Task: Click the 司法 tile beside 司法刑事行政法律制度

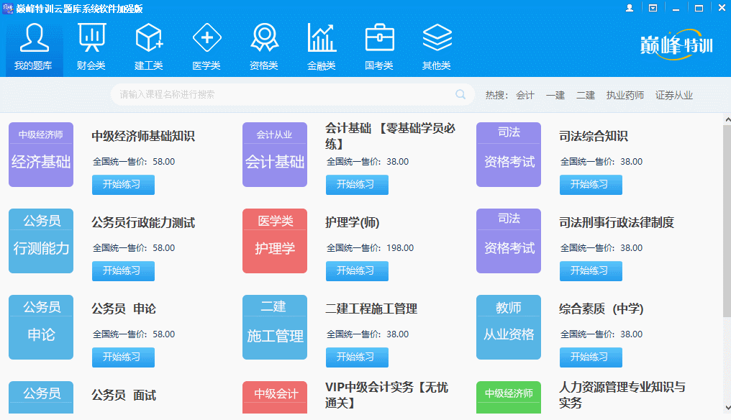Action: (x=509, y=241)
